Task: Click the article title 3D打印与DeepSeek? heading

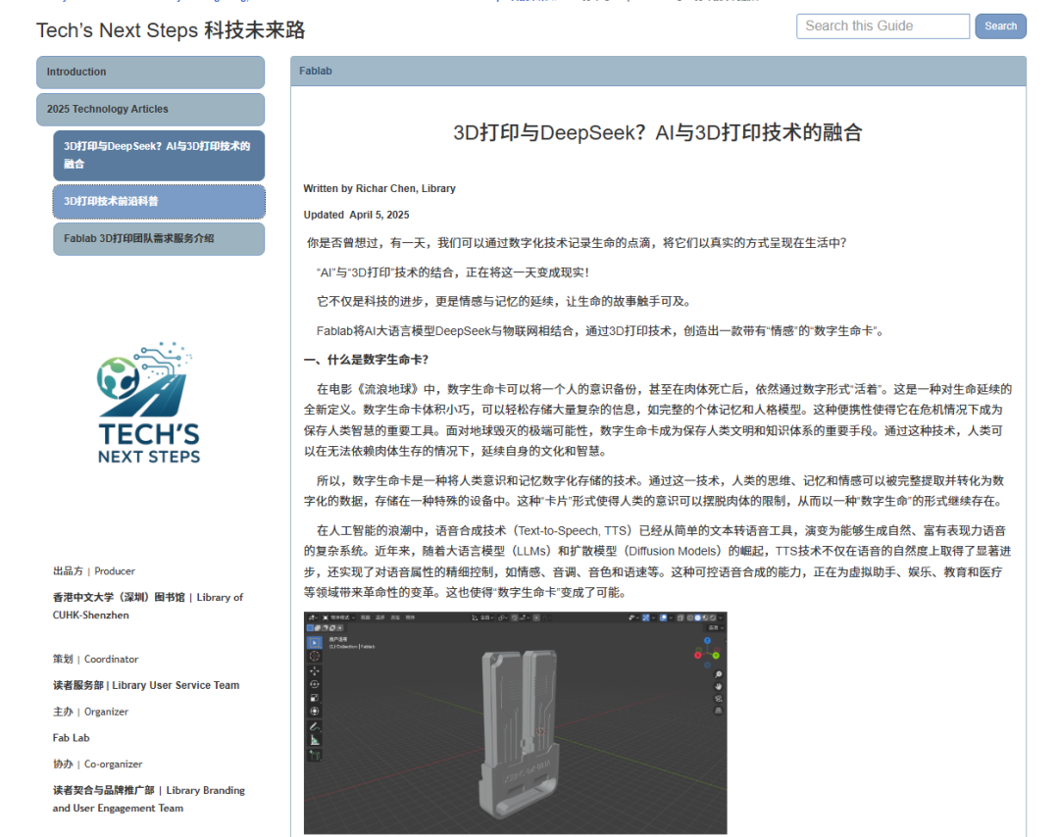Action: (x=658, y=132)
